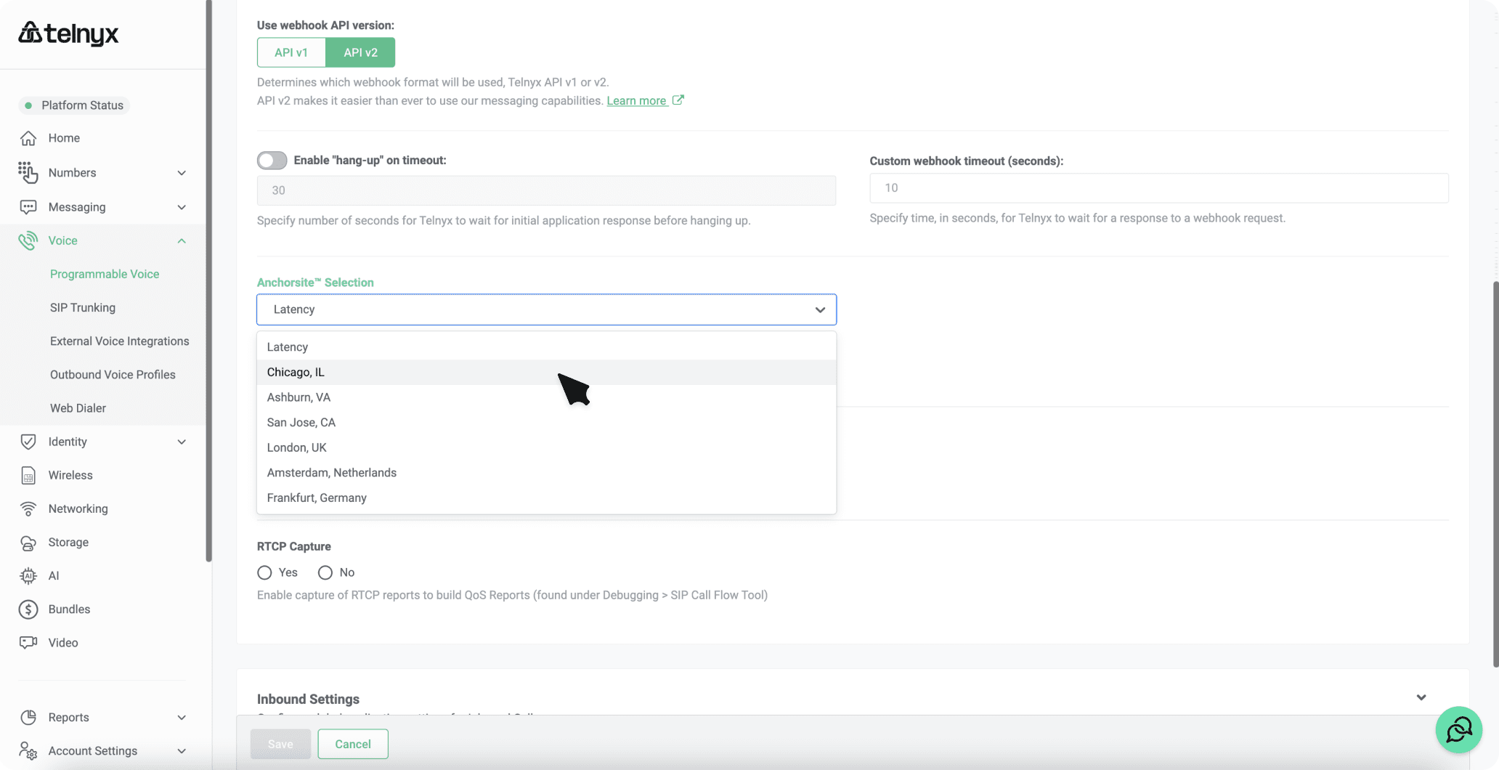The image size is (1499, 770).
Task: Click the Networking wifi icon
Action: pos(28,508)
